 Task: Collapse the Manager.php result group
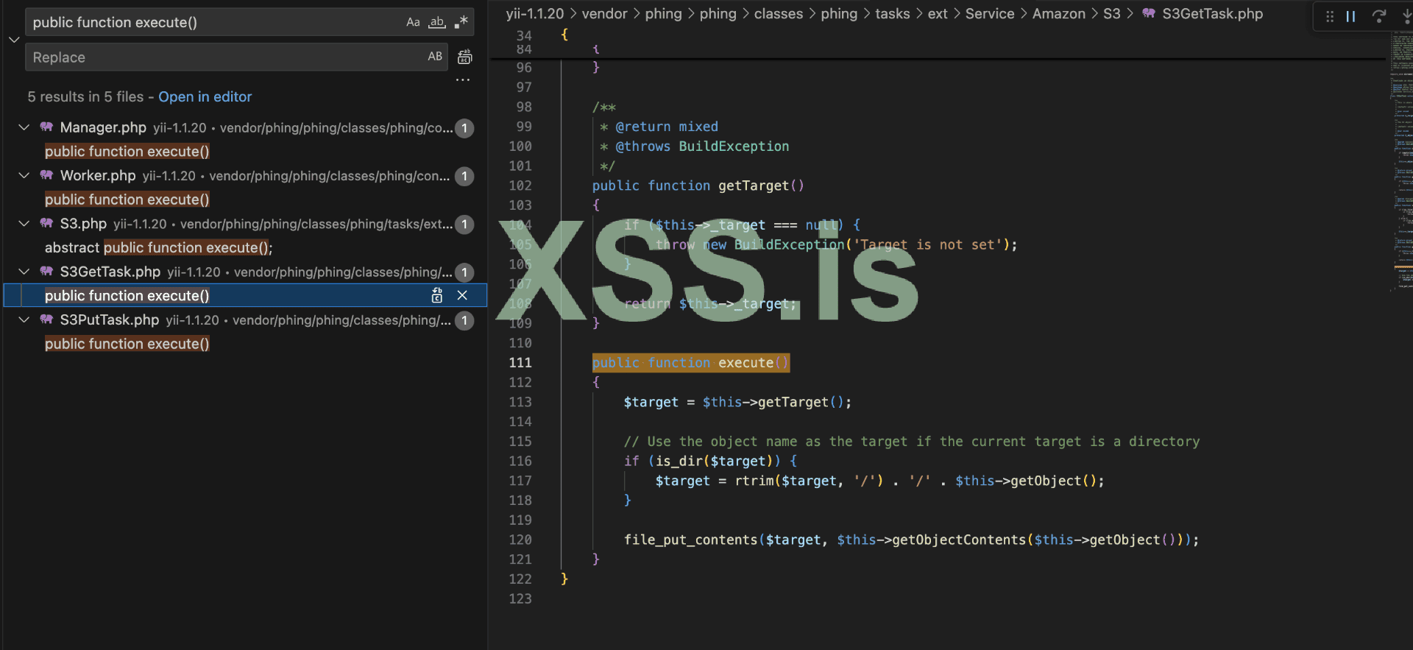click(24, 127)
